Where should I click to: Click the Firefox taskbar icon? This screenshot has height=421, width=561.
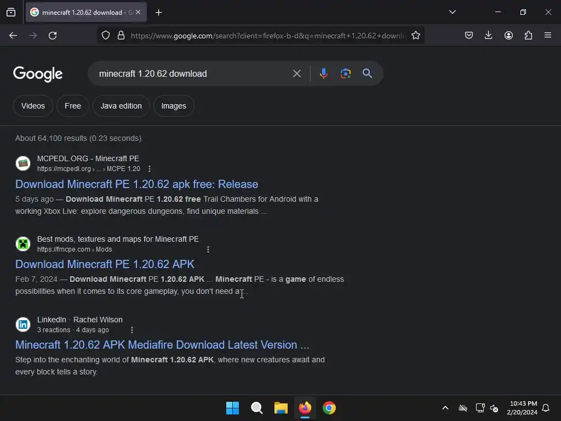click(305, 408)
